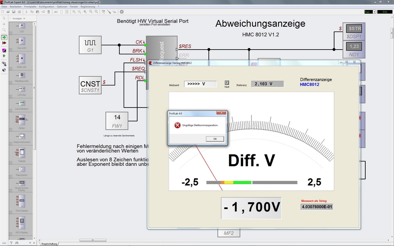This screenshot has height=246, width=394.
Task: Click the Cut scissors toolbar icon
Action: click(x=26, y=12)
